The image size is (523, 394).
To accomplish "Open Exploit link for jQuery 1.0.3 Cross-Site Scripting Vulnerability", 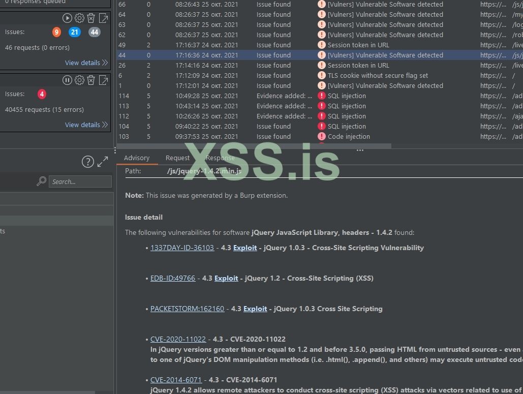I will 245,248.
